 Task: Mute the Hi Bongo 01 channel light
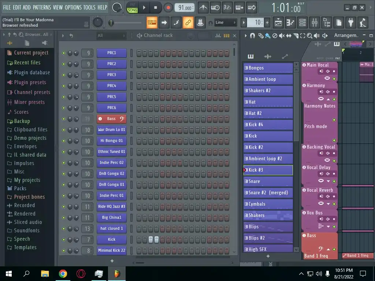point(64,141)
